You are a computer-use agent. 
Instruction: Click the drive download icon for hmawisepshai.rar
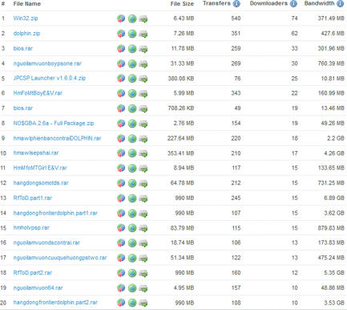point(143,153)
